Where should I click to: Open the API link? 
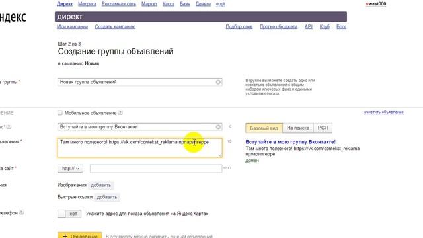(309, 26)
